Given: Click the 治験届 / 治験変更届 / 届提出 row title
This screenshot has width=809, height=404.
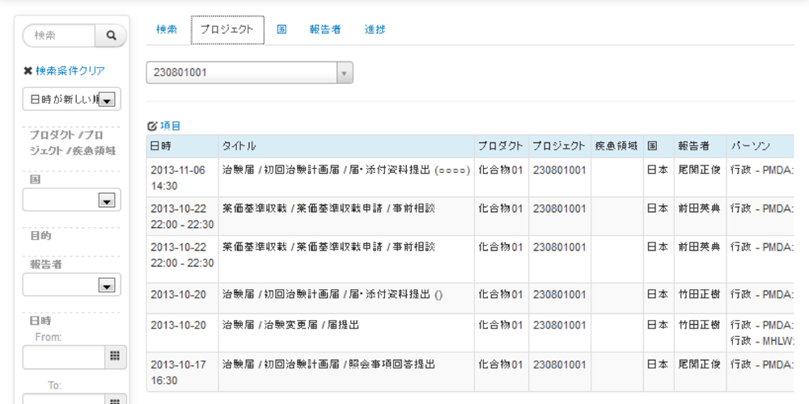Looking at the screenshot, I should click(290, 325).
